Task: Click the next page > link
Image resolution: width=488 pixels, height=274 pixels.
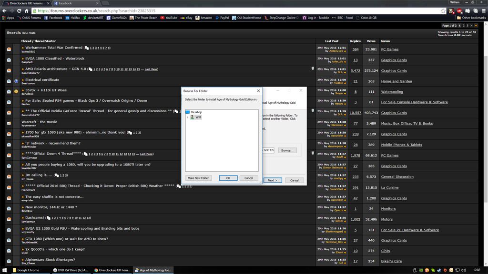Action: [x=471, y=26]
